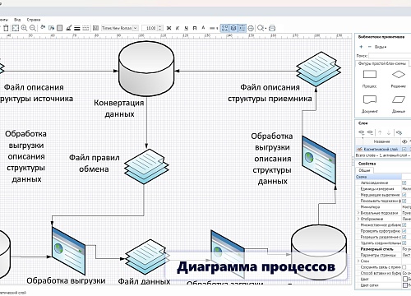Uncheck the Автосоединение checkbox
This screenshot has height=296, width=411.
tap(404, 183)
